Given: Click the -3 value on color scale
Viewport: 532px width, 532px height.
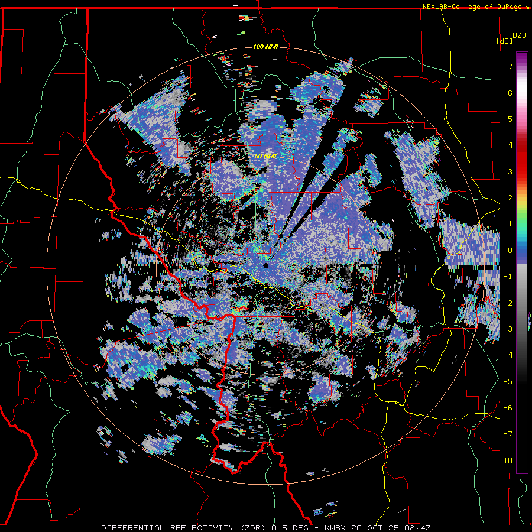Looking at the screenshot, I should coord(508,329).
